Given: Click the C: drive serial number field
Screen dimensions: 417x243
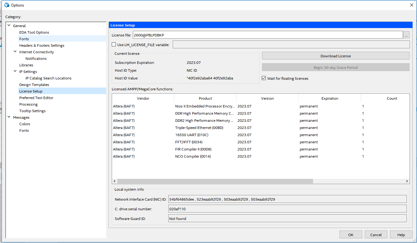Looking at the screenshot, I should pos(288,208).
